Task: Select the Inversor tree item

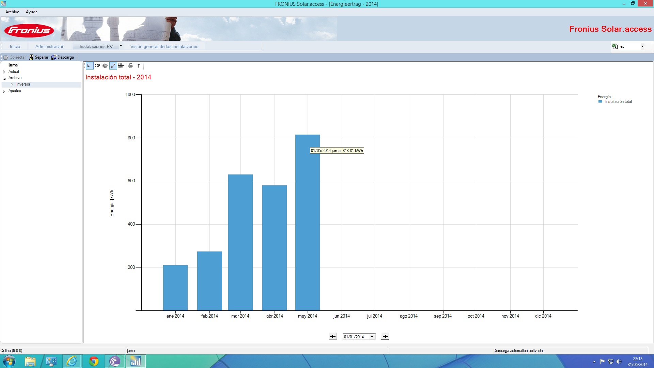Action: click(23, 84)
